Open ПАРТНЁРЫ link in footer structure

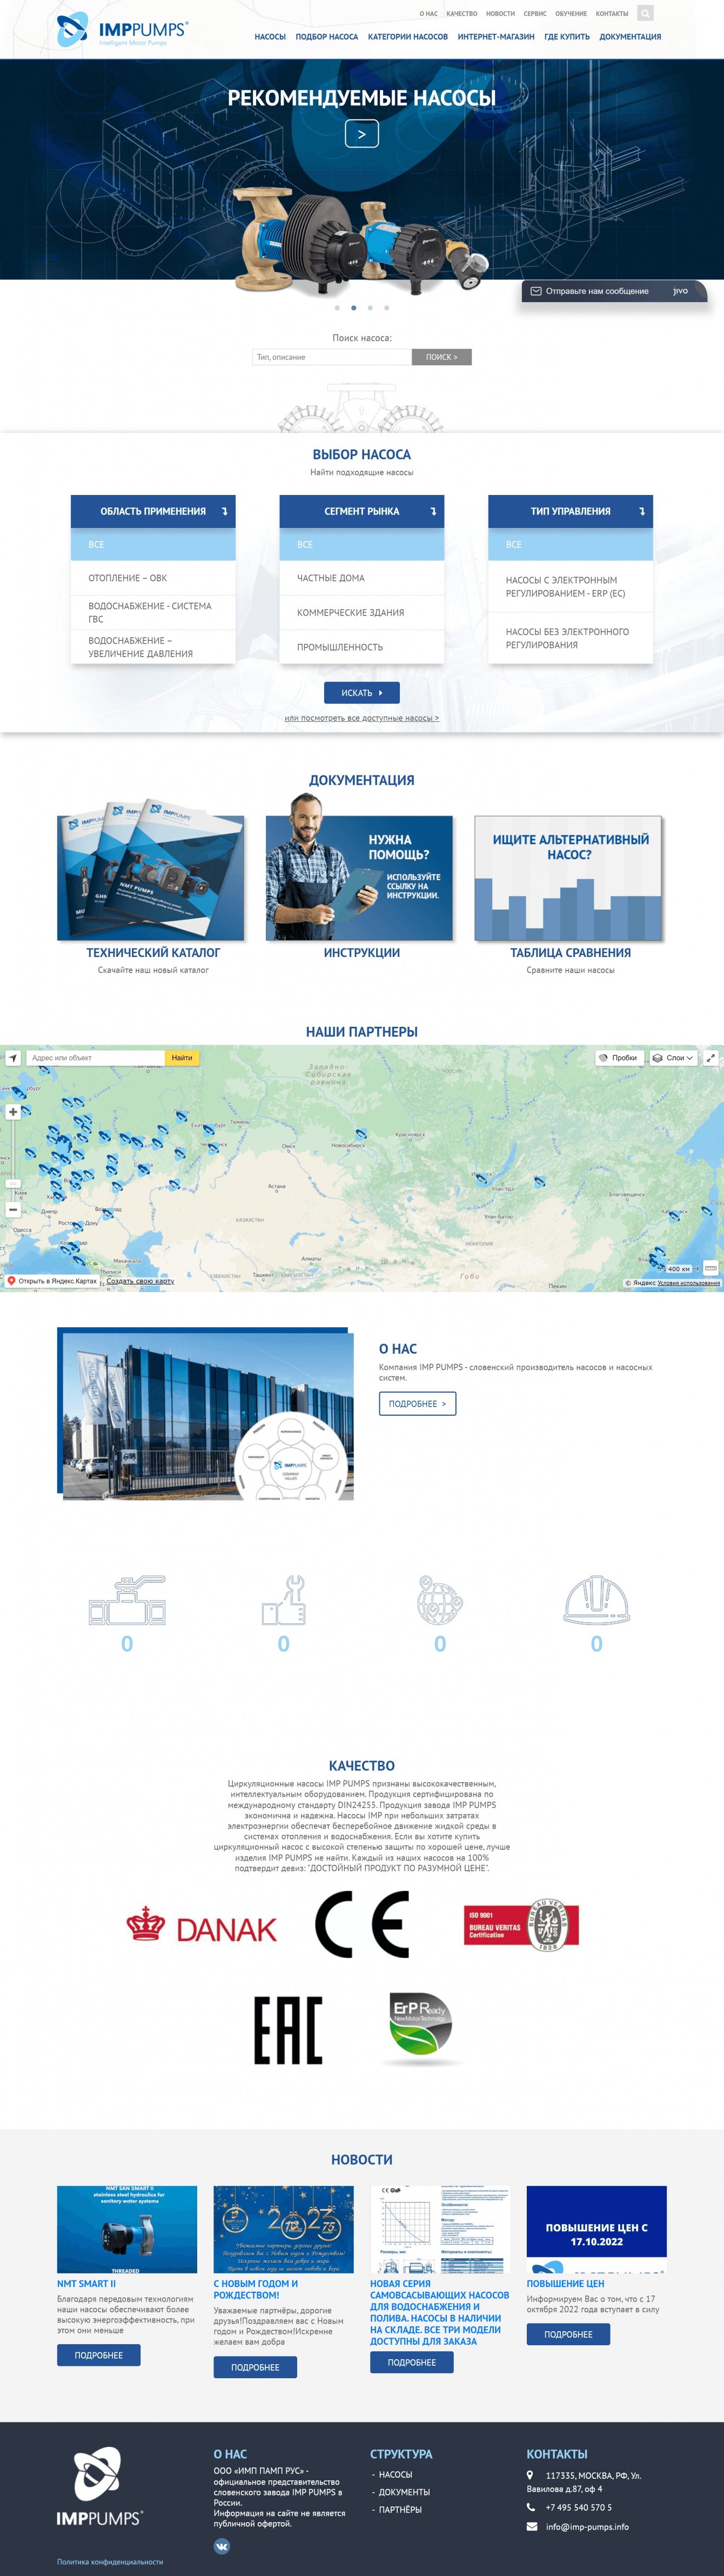tap(400, 2509)
